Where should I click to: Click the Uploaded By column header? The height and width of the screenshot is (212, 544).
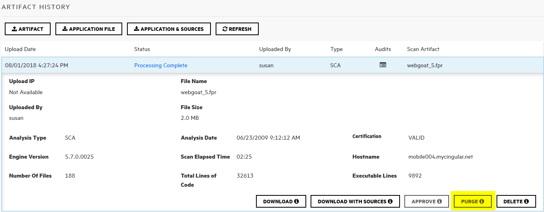tap(275, 49)
